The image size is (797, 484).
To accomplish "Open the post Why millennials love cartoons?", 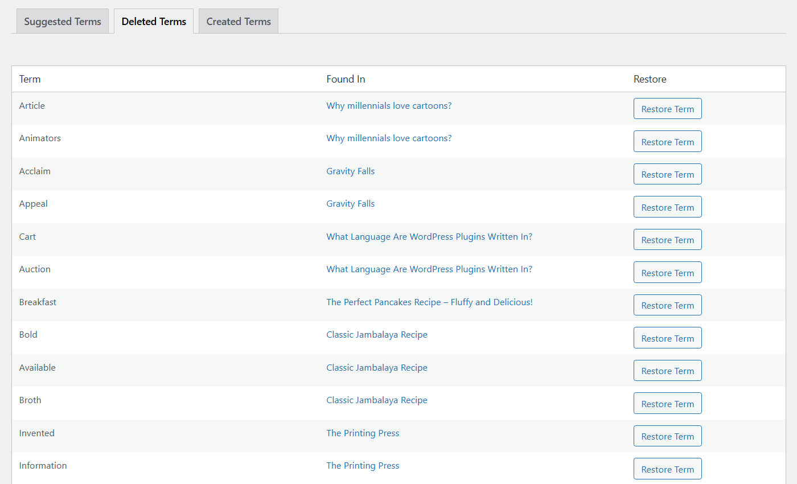I will point(389,105).
